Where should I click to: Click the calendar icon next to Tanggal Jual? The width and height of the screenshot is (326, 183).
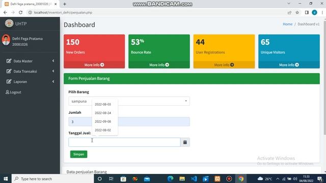click(x=185, y=142)
